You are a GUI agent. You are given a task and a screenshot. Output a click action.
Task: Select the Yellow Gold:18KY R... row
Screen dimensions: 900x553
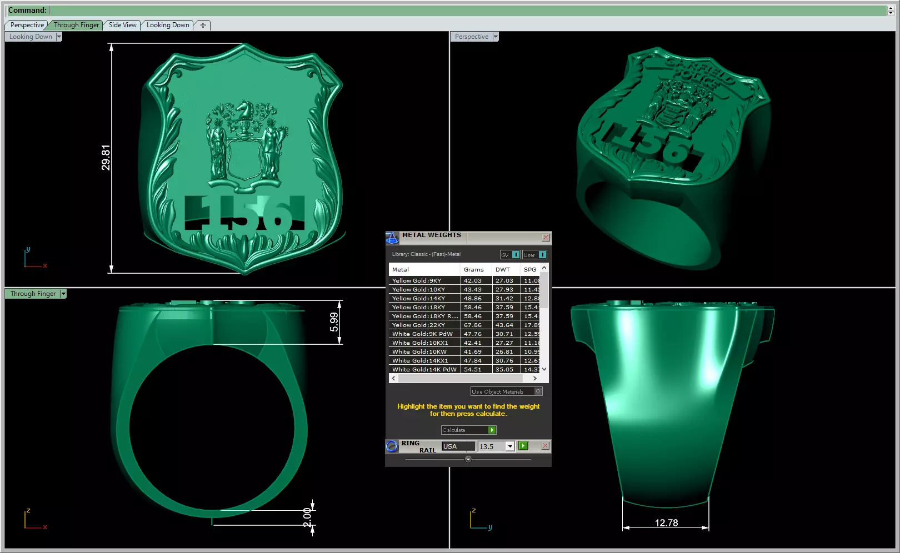(464, 316)
